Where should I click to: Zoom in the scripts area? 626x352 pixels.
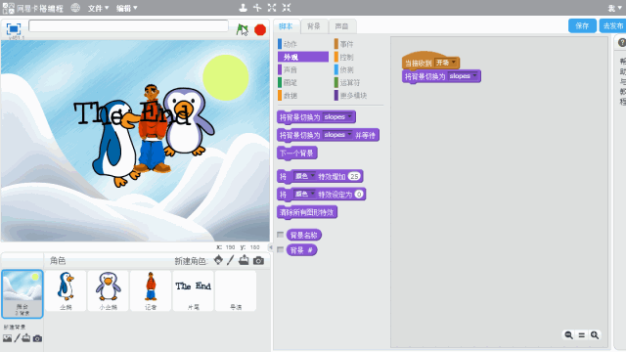(x=595, y=335)
